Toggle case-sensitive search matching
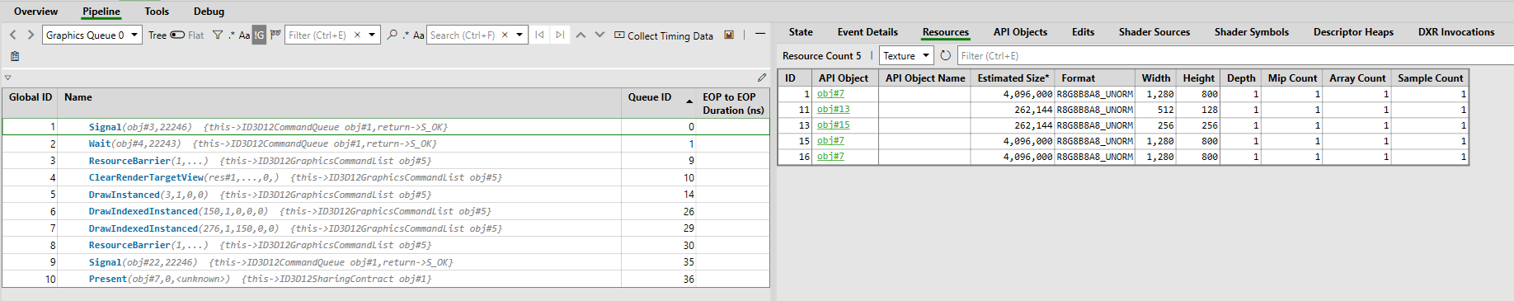1514x301 pixels. click(418, 35)
